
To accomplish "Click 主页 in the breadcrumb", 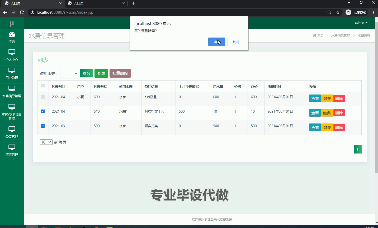I will point(320,35).
